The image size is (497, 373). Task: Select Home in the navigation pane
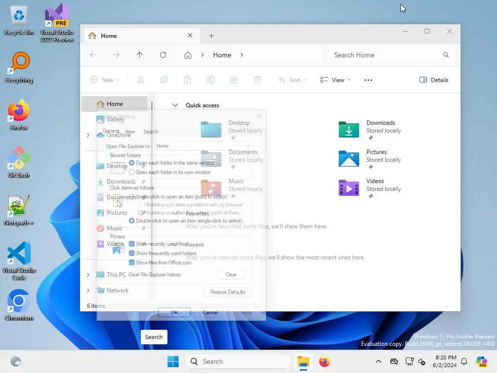115,104
